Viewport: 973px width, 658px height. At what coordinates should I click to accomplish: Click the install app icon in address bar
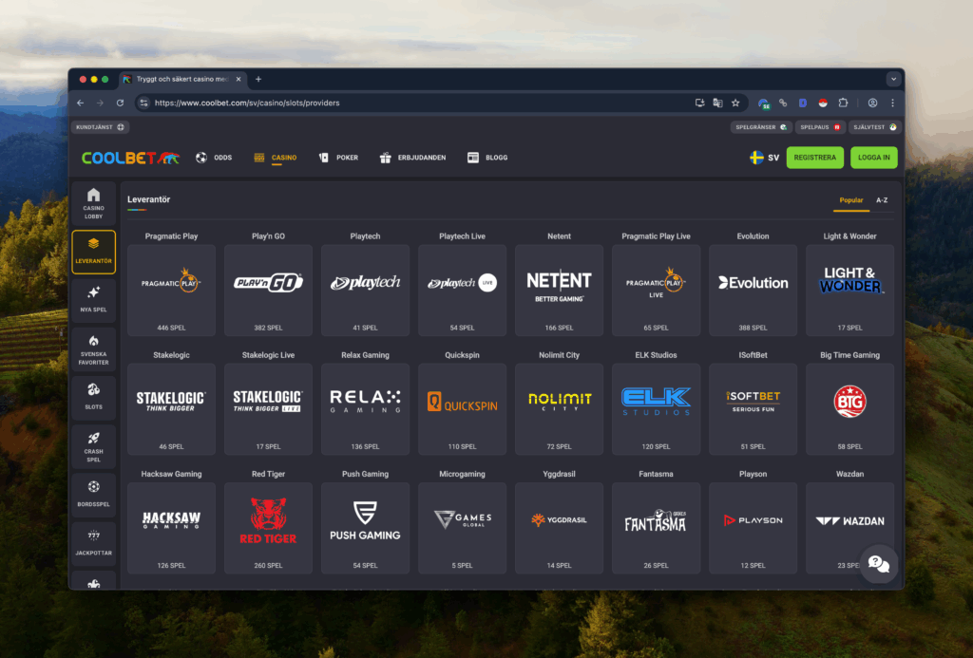tap(699, 103)
